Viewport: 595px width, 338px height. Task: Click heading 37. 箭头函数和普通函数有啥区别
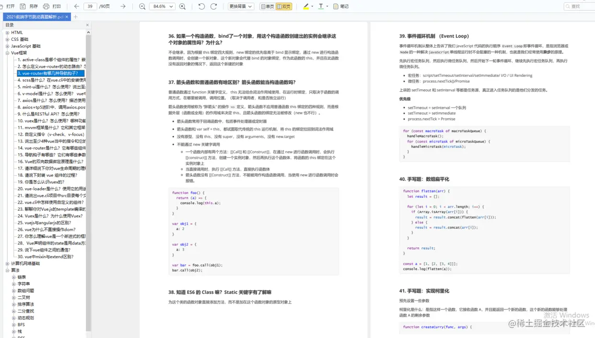232,82
